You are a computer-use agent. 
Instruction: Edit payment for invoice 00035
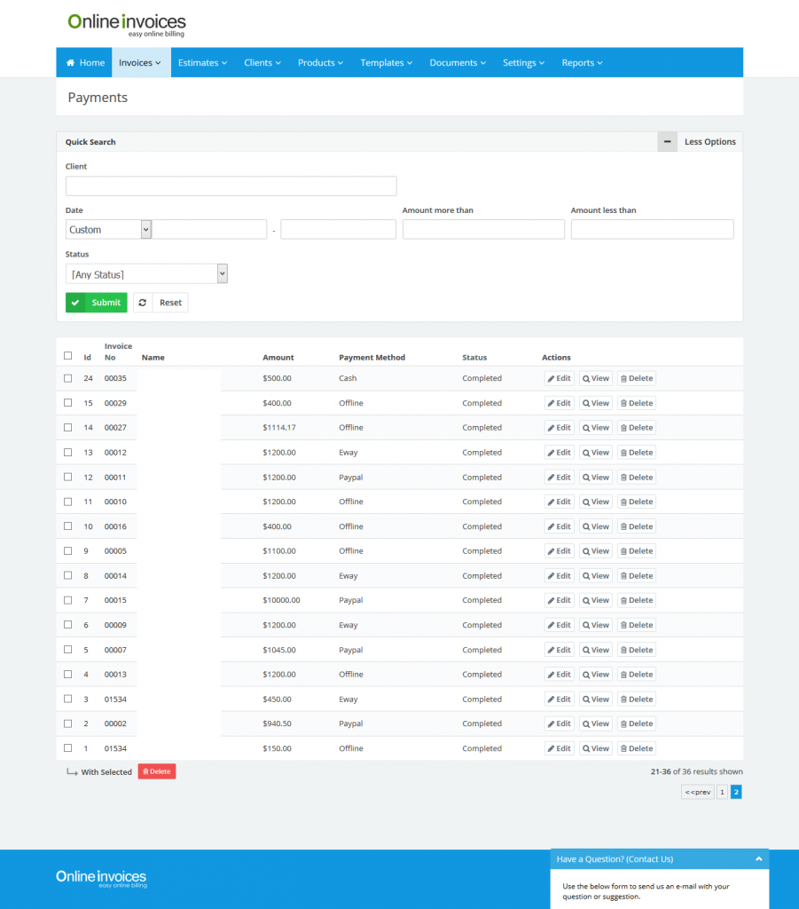point(559,378)
